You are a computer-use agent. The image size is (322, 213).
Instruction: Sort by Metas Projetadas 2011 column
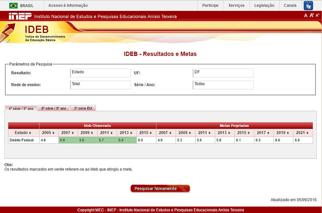[205, 133]
